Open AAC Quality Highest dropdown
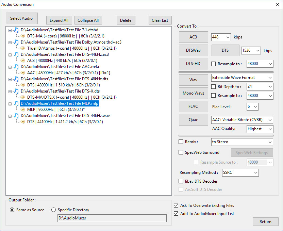The width and height of the screenshot is (283, 231). (x=260, y=129)
